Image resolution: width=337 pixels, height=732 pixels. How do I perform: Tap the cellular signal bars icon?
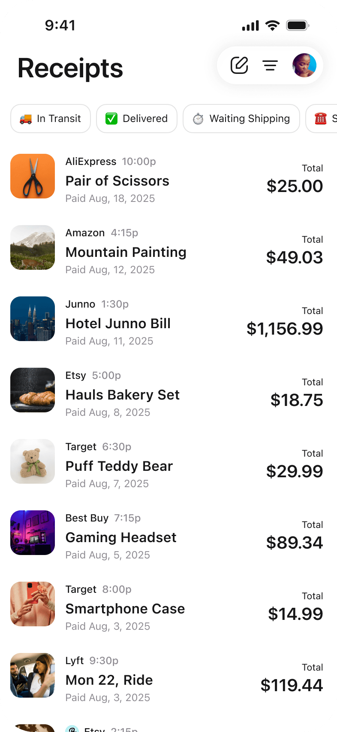click(250, 26)
